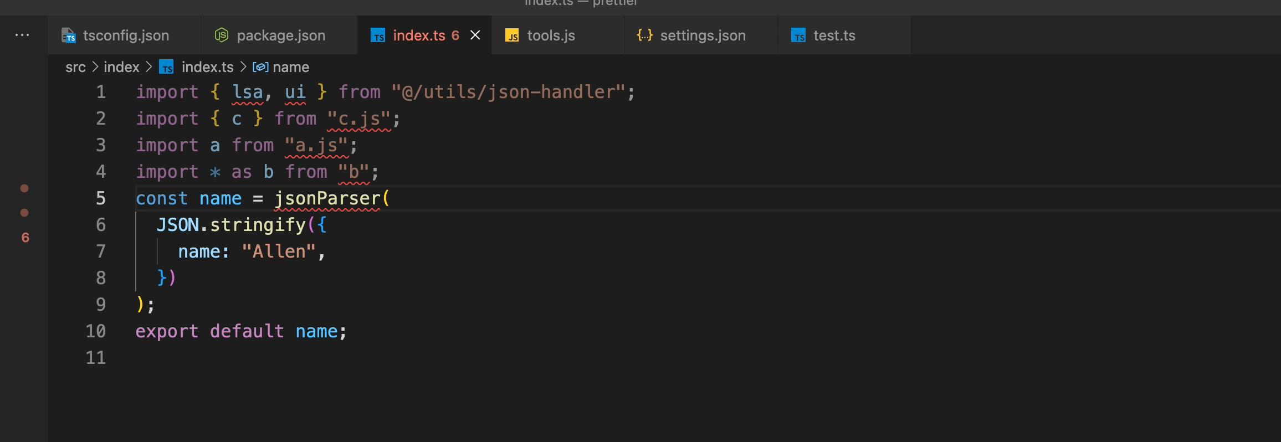
Task: Click the const keyword on line 5
Action: (x=162, y=198)
